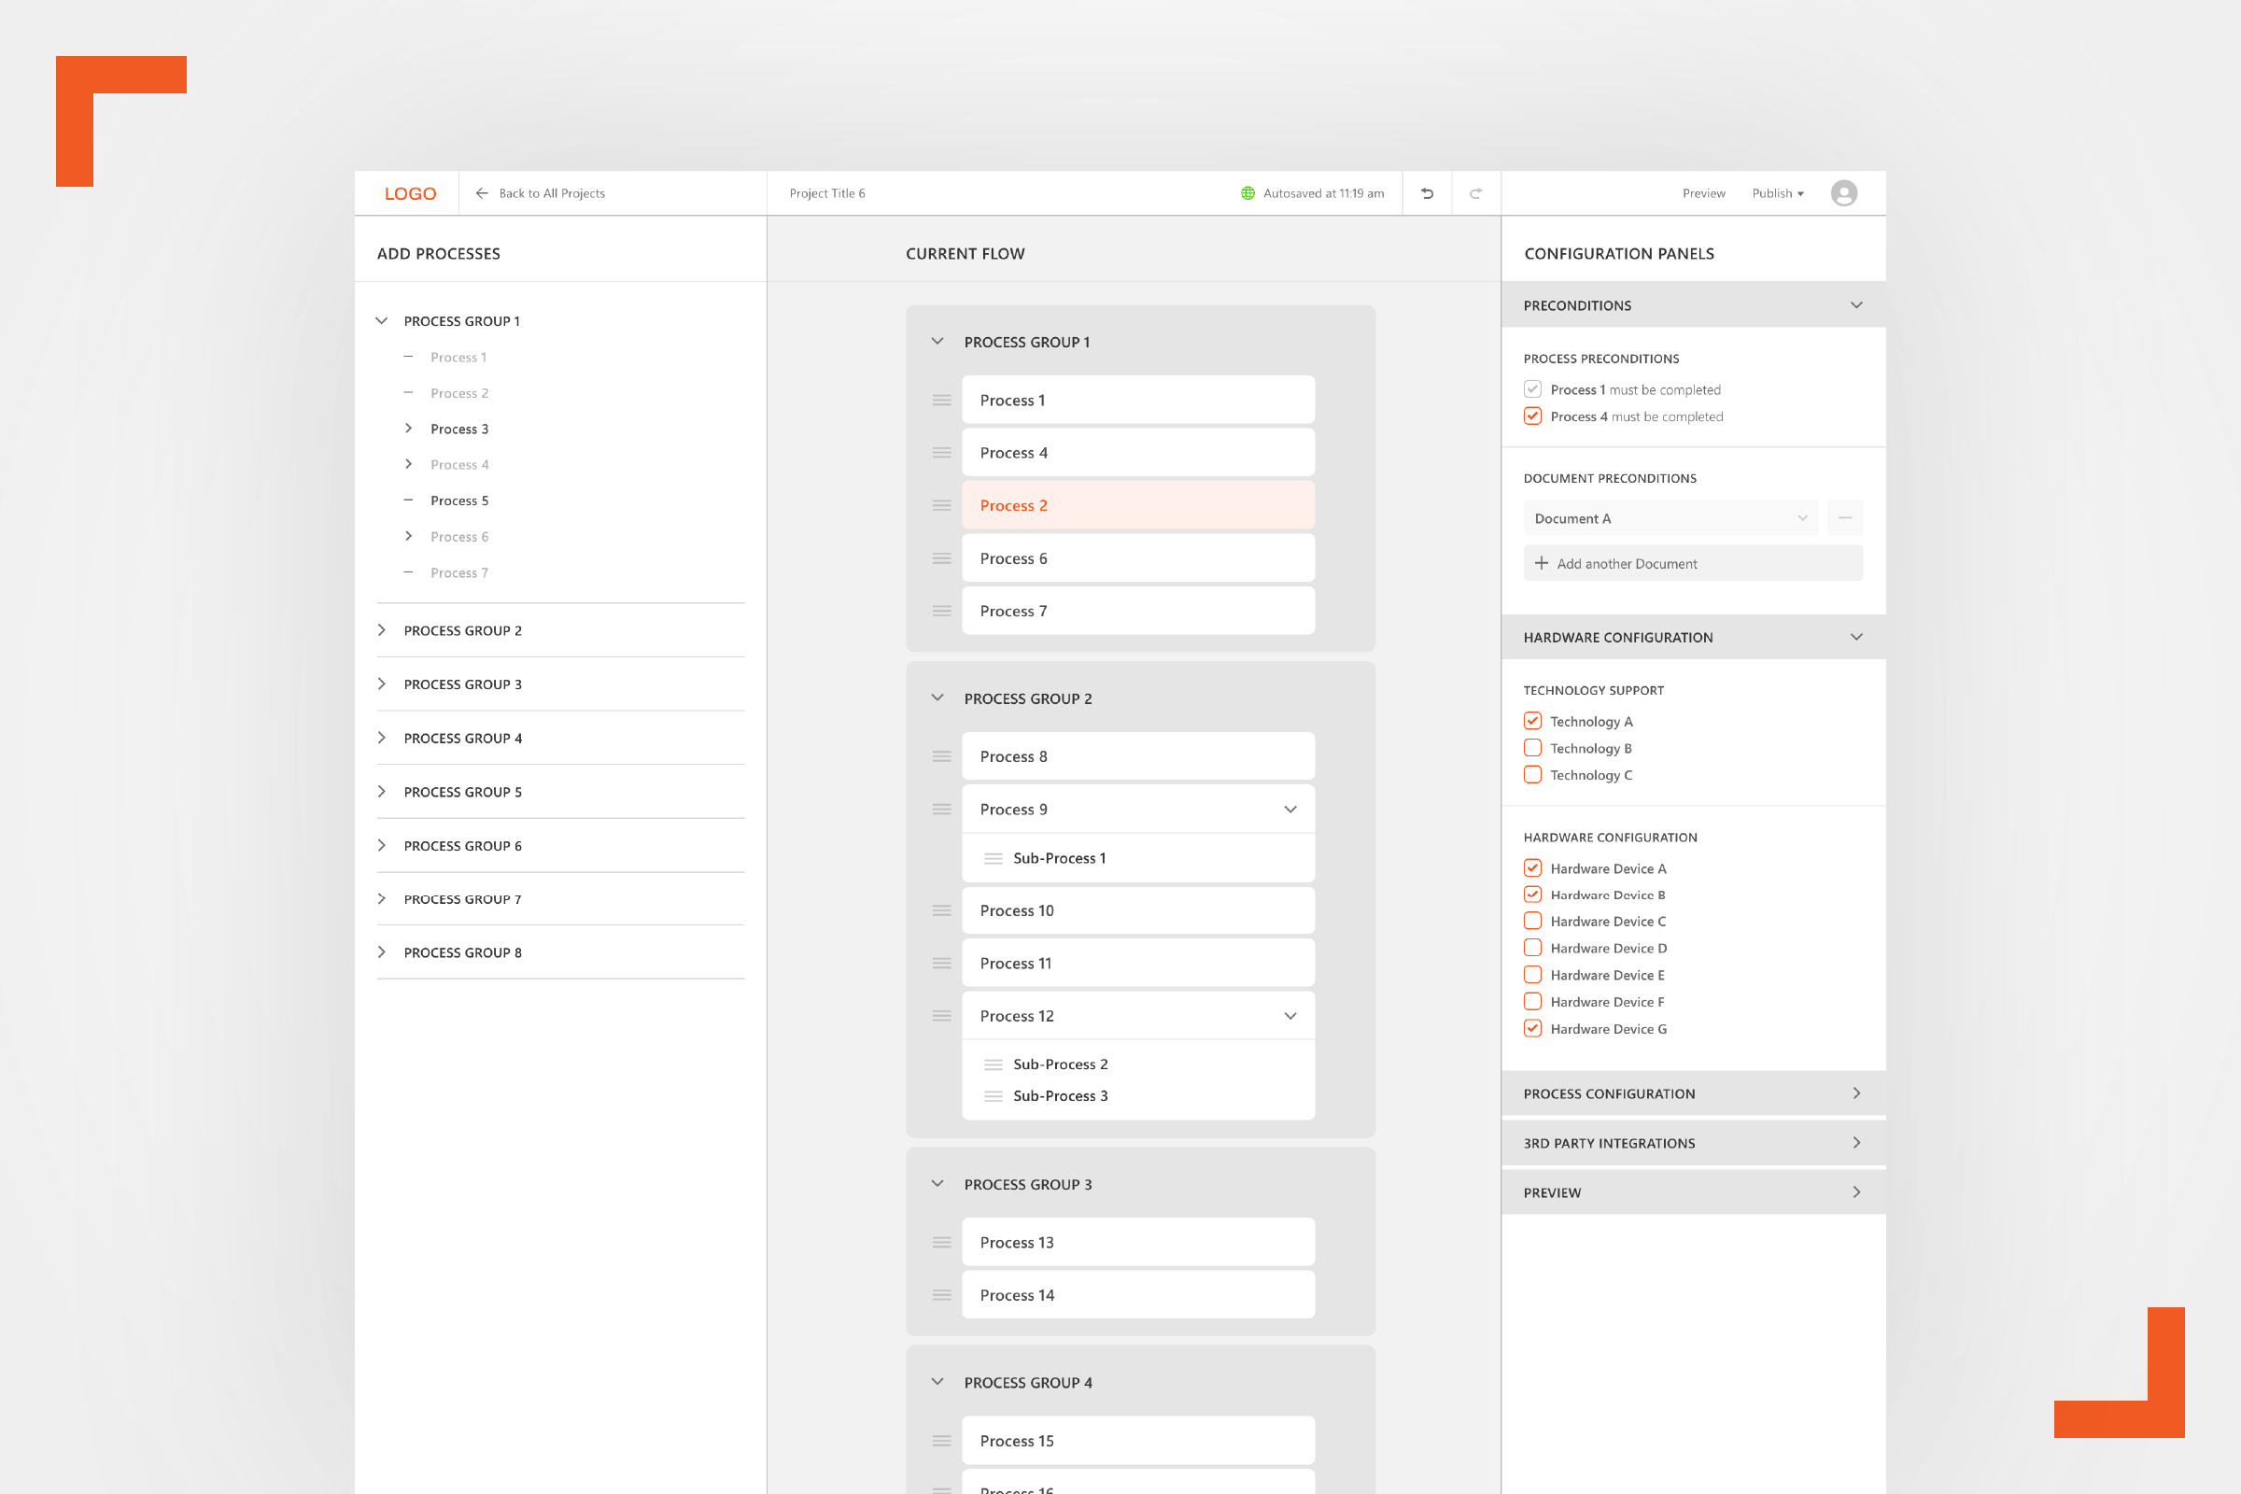2241x1494 pixels.
Task: Open the Document A dropdown
Action: (x=1670, y=518)
